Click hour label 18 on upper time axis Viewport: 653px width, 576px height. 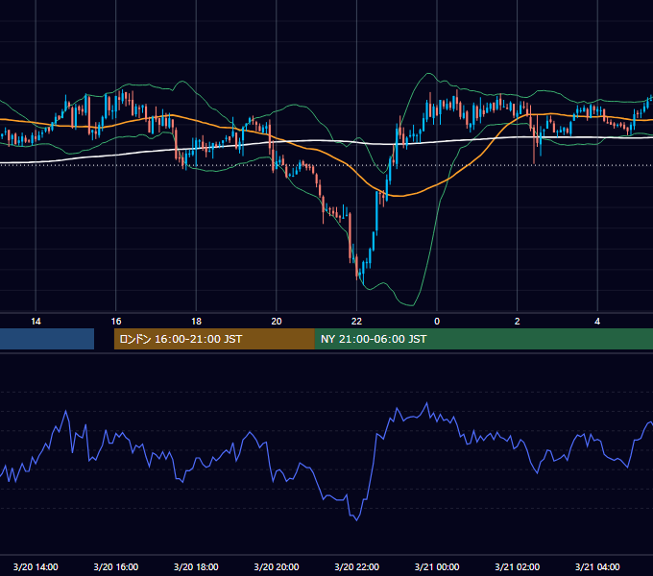click(x=196, y=322)
